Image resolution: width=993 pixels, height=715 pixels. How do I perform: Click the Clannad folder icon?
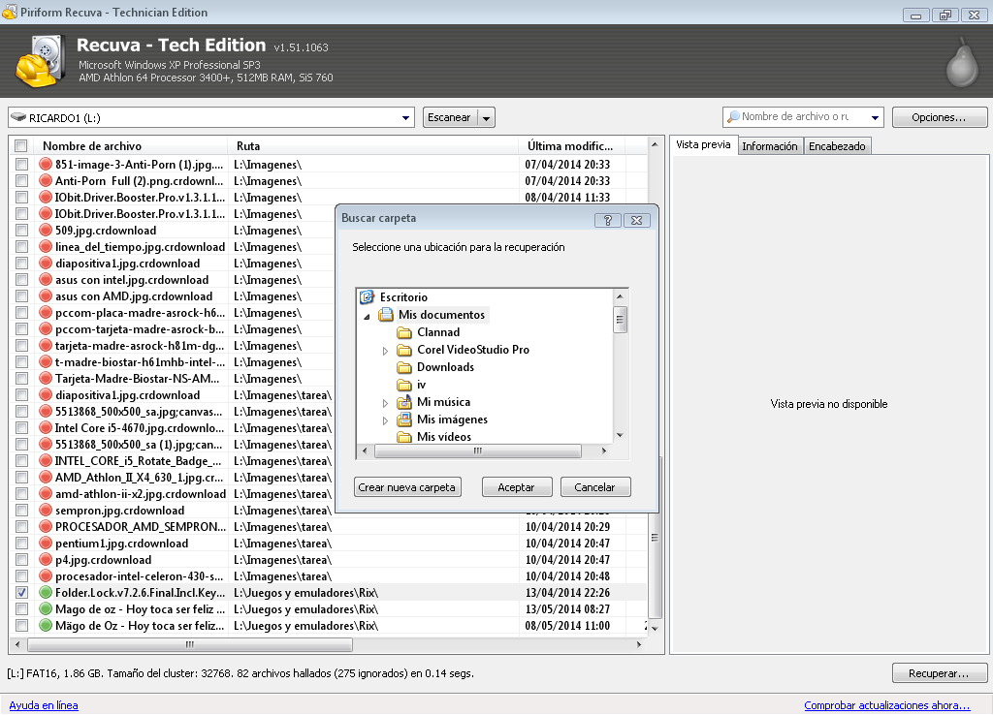coord(404,332)
